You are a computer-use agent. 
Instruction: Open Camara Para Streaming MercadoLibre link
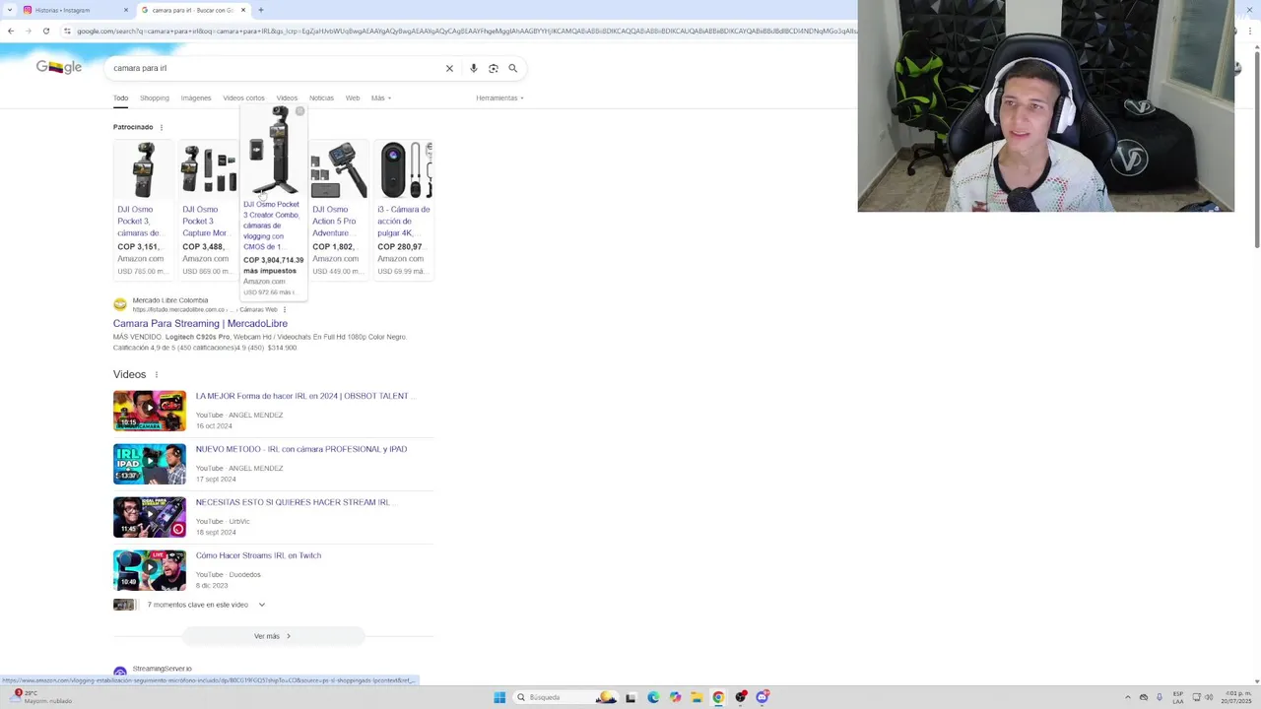tap(200, 323)
